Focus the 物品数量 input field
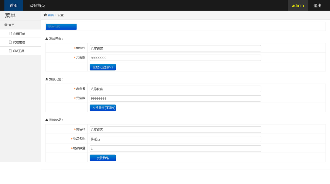Viewport: 330px width, 184px height. pos(175,149)
